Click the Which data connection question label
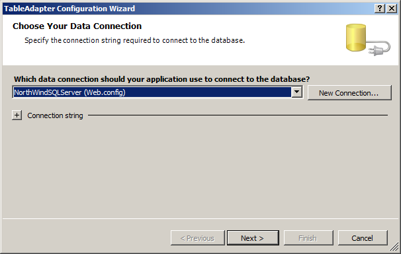Viewport: 401px width, 254px height. pos(161,79)
